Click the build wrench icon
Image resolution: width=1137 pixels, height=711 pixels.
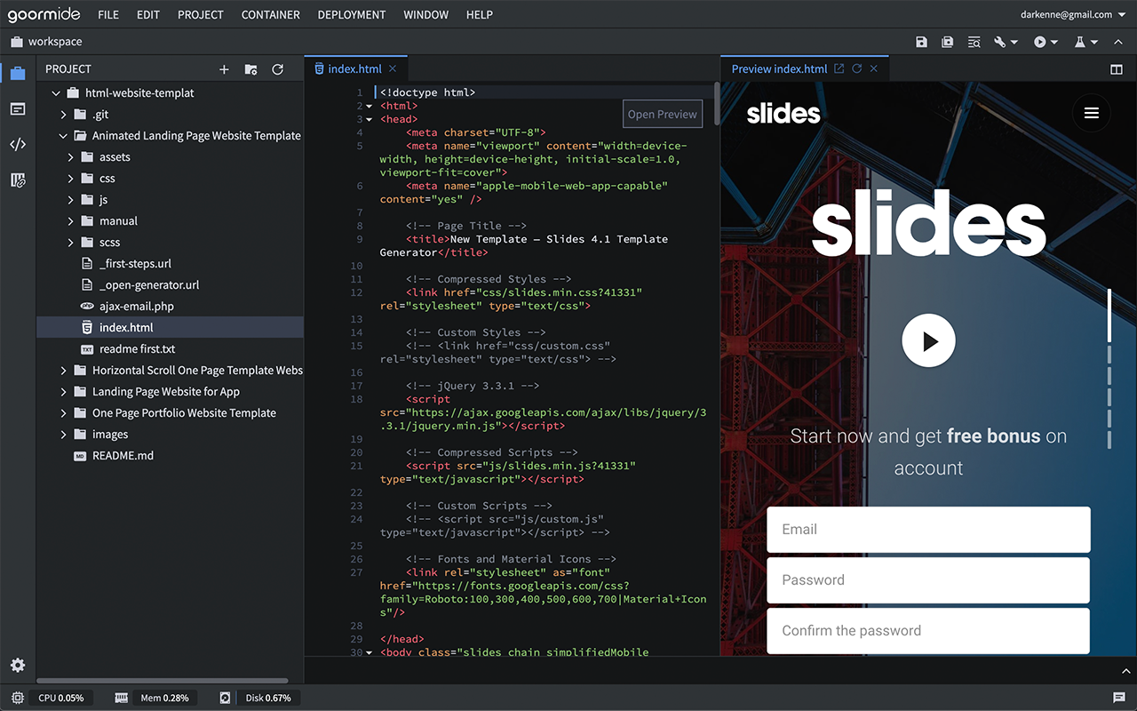pyautogui.click(x=999, y=41)
